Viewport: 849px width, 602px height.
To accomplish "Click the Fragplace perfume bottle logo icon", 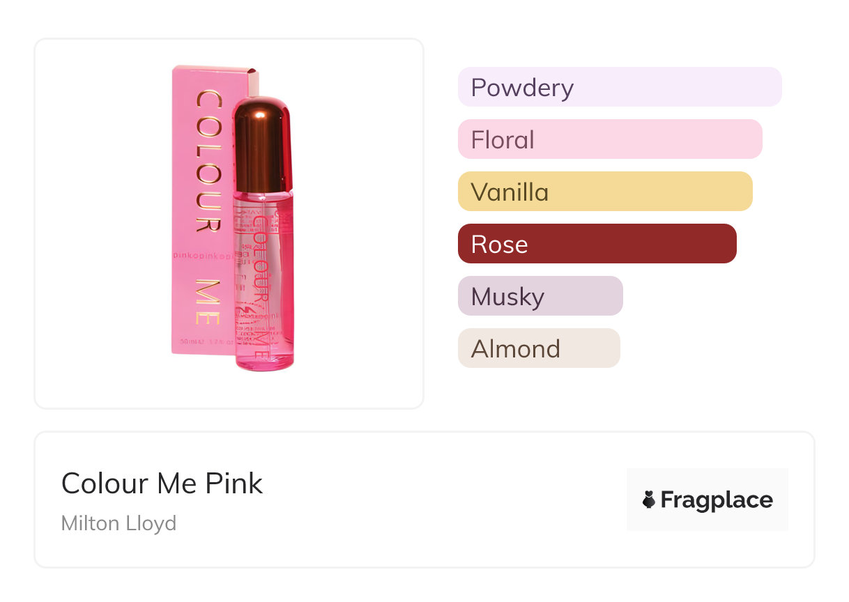I will click(x=649, y=500).
